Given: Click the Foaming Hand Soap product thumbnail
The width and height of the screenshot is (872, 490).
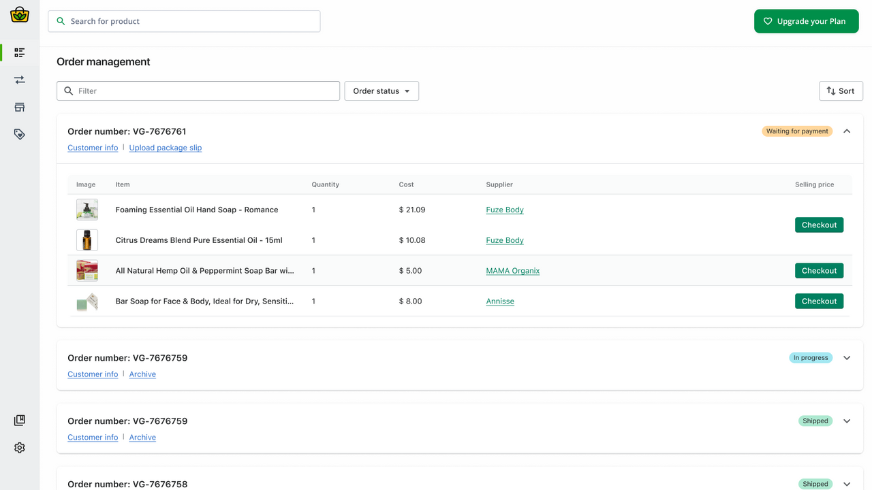Looking at the screenshot, I should 87,210.
